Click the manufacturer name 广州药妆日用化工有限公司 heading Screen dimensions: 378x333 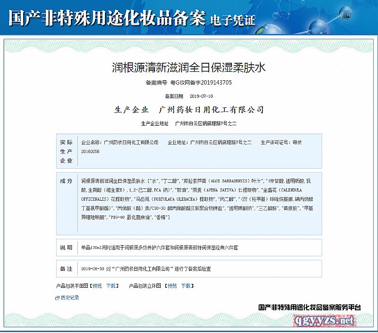211,110
